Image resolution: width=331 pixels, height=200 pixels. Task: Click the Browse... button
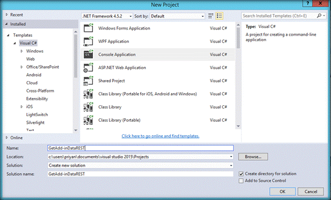point(253,157)
